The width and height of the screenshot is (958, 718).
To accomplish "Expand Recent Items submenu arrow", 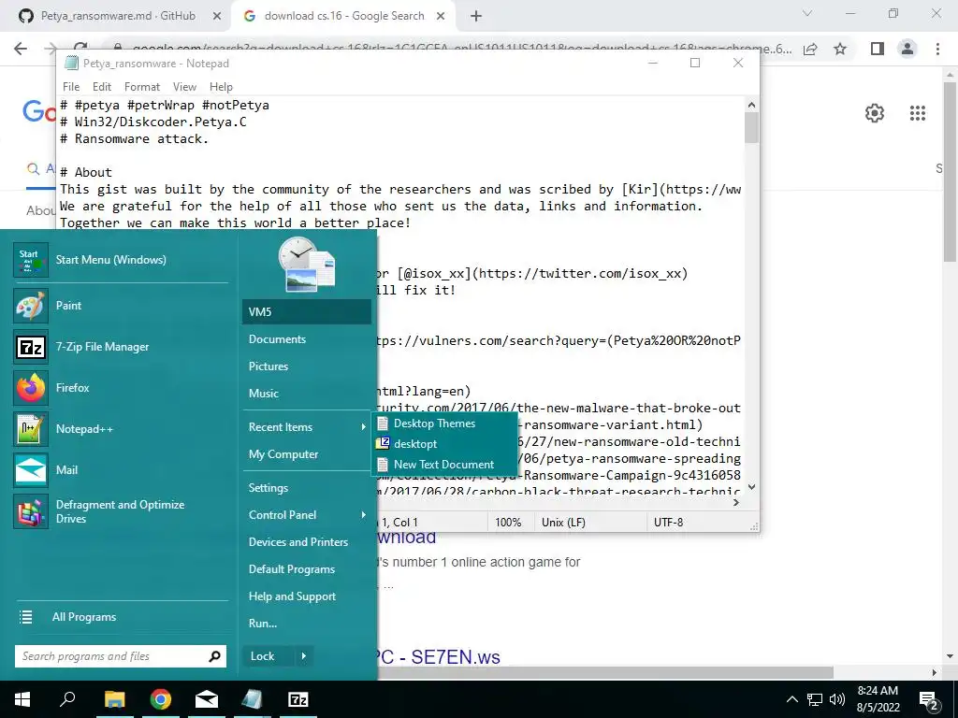I will click(x=364, y=427).
